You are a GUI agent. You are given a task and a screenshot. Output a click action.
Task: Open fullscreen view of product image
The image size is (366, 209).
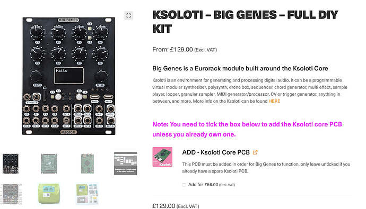pos(128,15)
